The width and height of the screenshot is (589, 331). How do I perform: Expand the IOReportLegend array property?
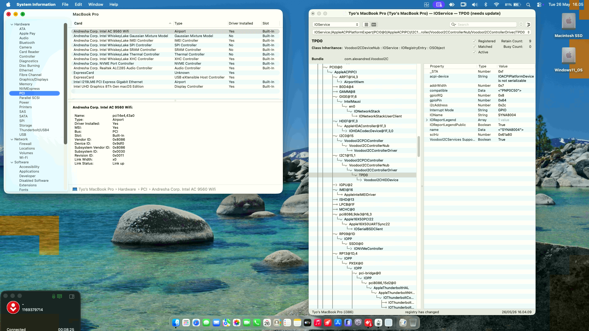(x=427, y=120)
